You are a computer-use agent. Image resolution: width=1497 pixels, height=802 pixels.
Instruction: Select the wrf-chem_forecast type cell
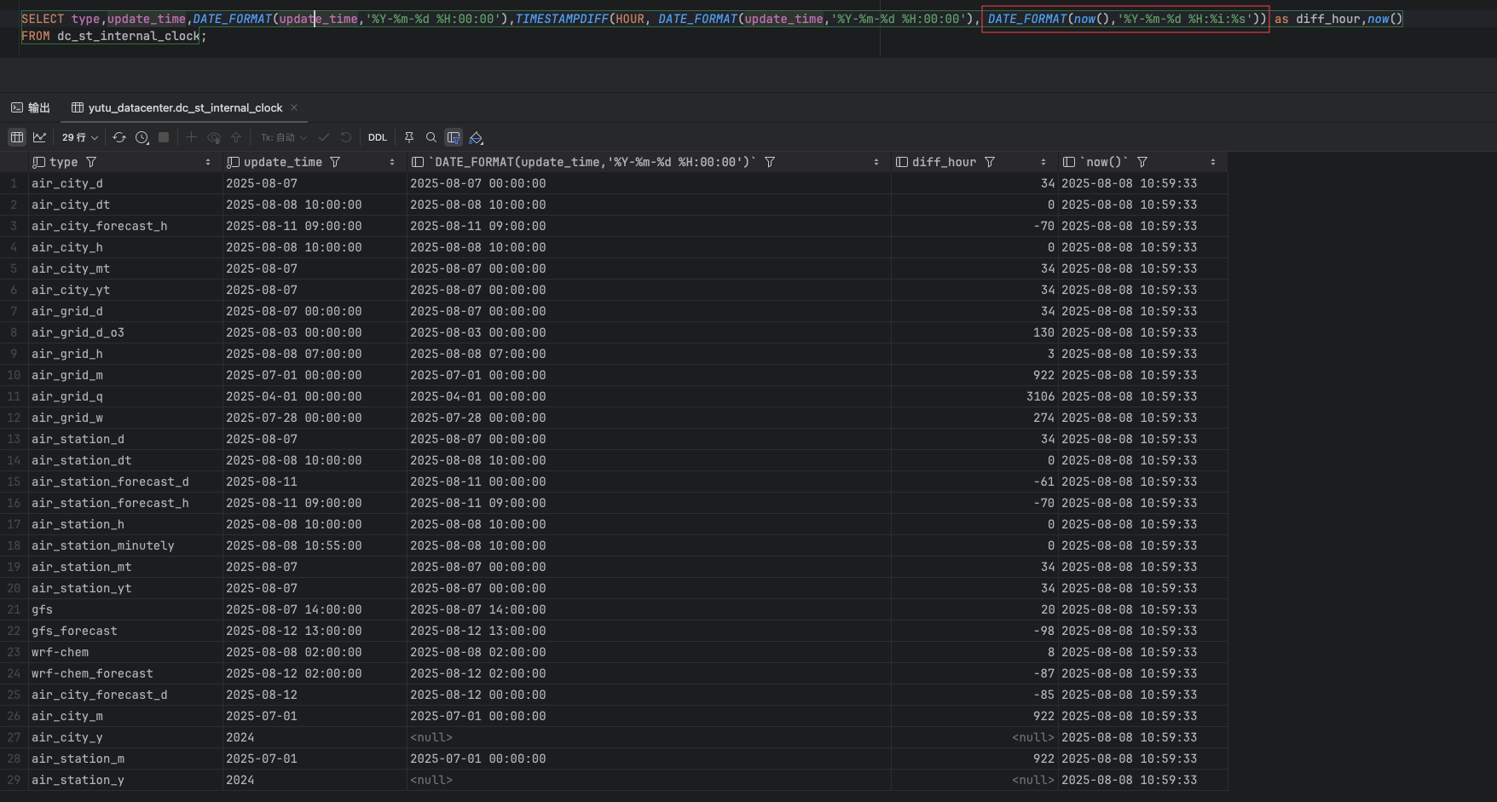coord(125,673)
